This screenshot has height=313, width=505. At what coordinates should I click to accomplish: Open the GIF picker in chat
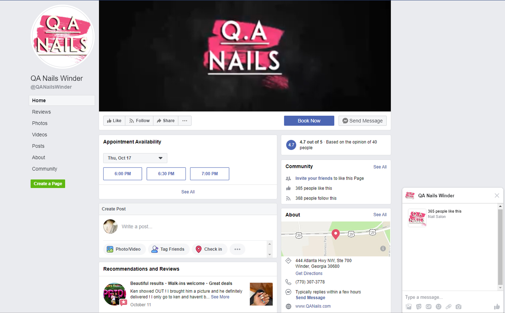pos(428,307)
